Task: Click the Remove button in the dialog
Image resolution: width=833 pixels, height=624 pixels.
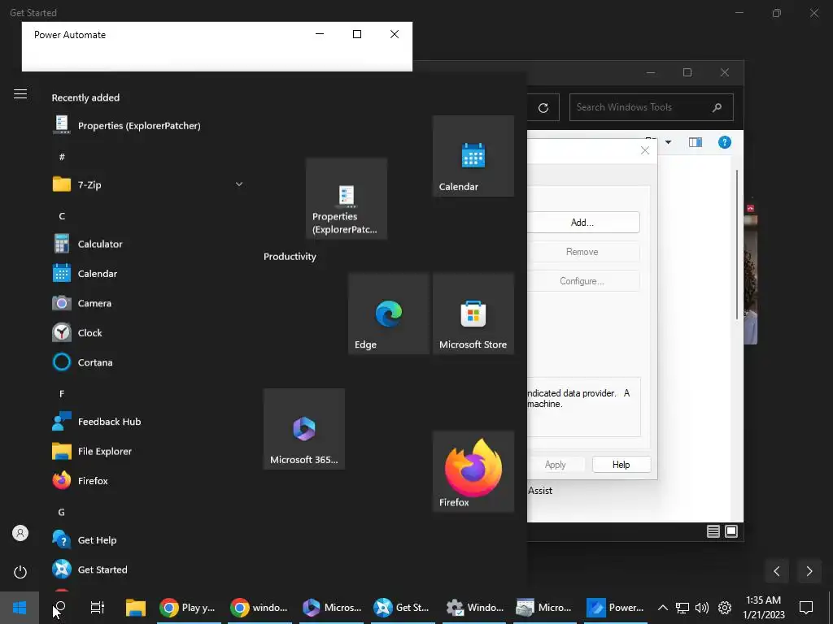Action: 582,252
